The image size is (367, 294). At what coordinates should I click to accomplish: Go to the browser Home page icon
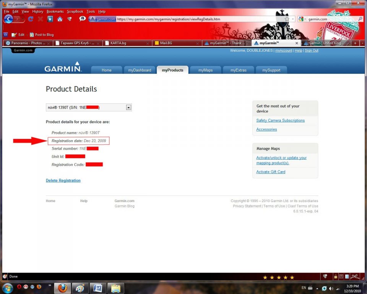coord(60,19)
